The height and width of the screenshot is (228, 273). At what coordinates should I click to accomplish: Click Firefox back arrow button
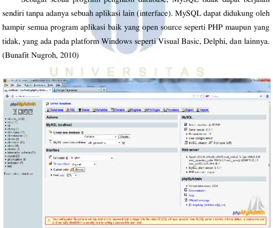click(7, 96)
